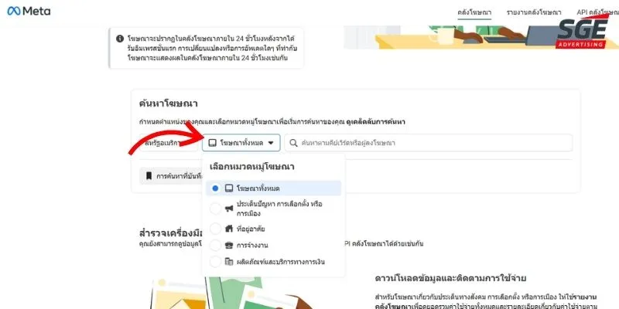Select the ที่อยู่อาศัย radio button
Viewport: 619px width, 309px height.
coord(215,229)
